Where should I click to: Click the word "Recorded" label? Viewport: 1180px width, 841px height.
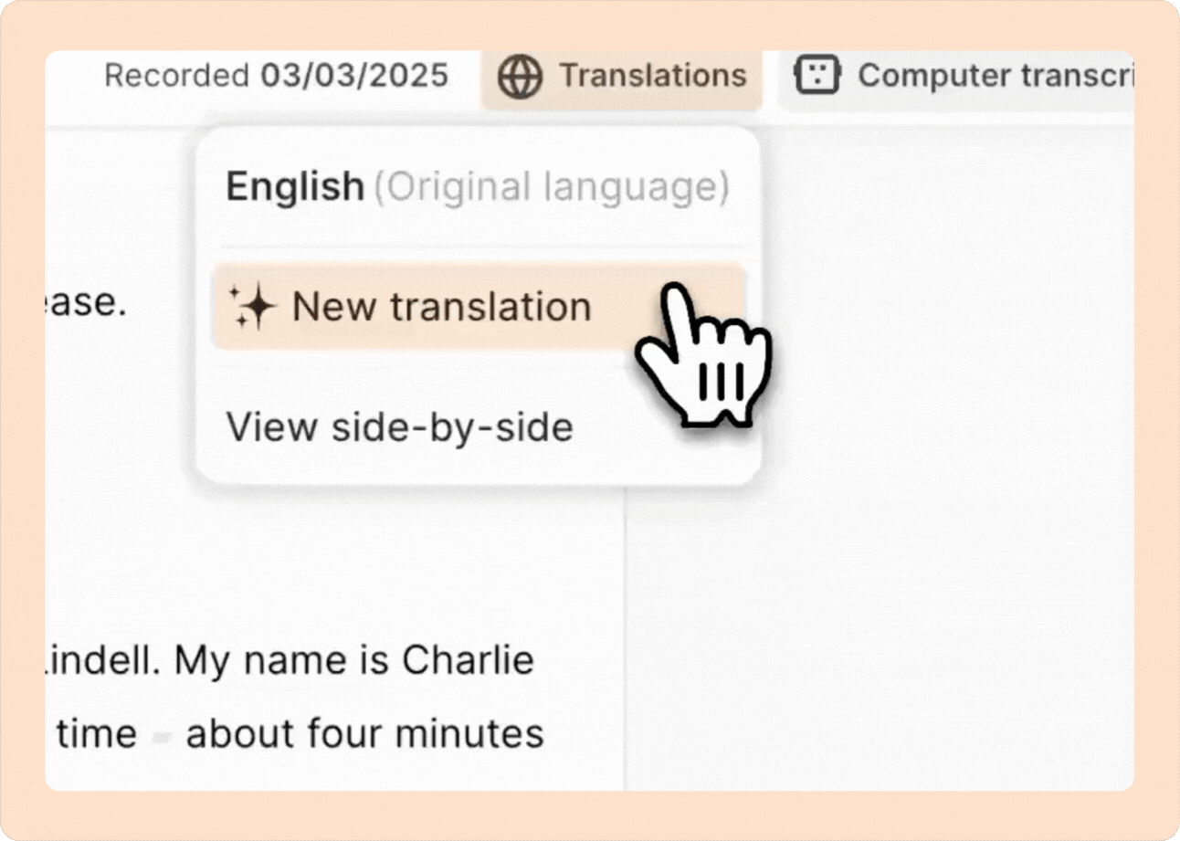[176, 76]
